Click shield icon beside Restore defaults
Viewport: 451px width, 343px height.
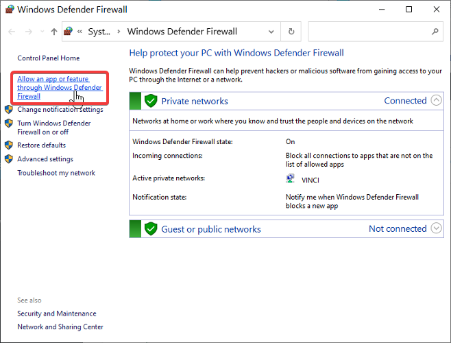tap(9, 145)
